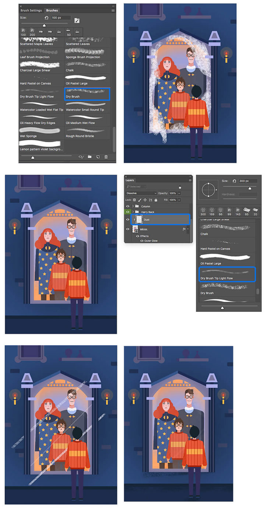Select Oil Pastel Large in Brushes tab
The width and height of the screenshot is (267, 520).
pyautogui.click(x=87, y=80)
